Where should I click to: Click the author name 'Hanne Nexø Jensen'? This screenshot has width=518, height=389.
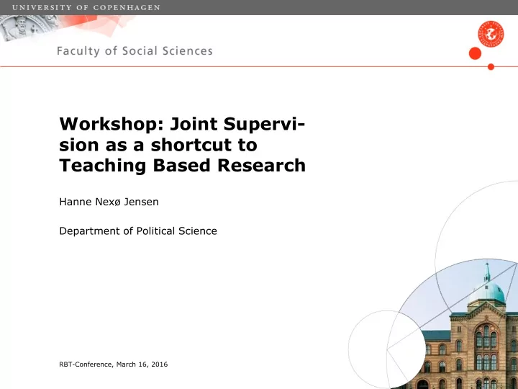(109, 202)
